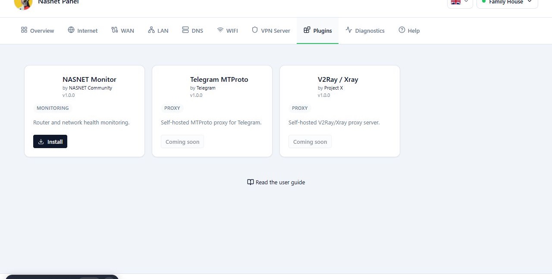Screen dimensions: 552x279
Task: Open the VPN Server tab
Action: (x=271, y=31)
